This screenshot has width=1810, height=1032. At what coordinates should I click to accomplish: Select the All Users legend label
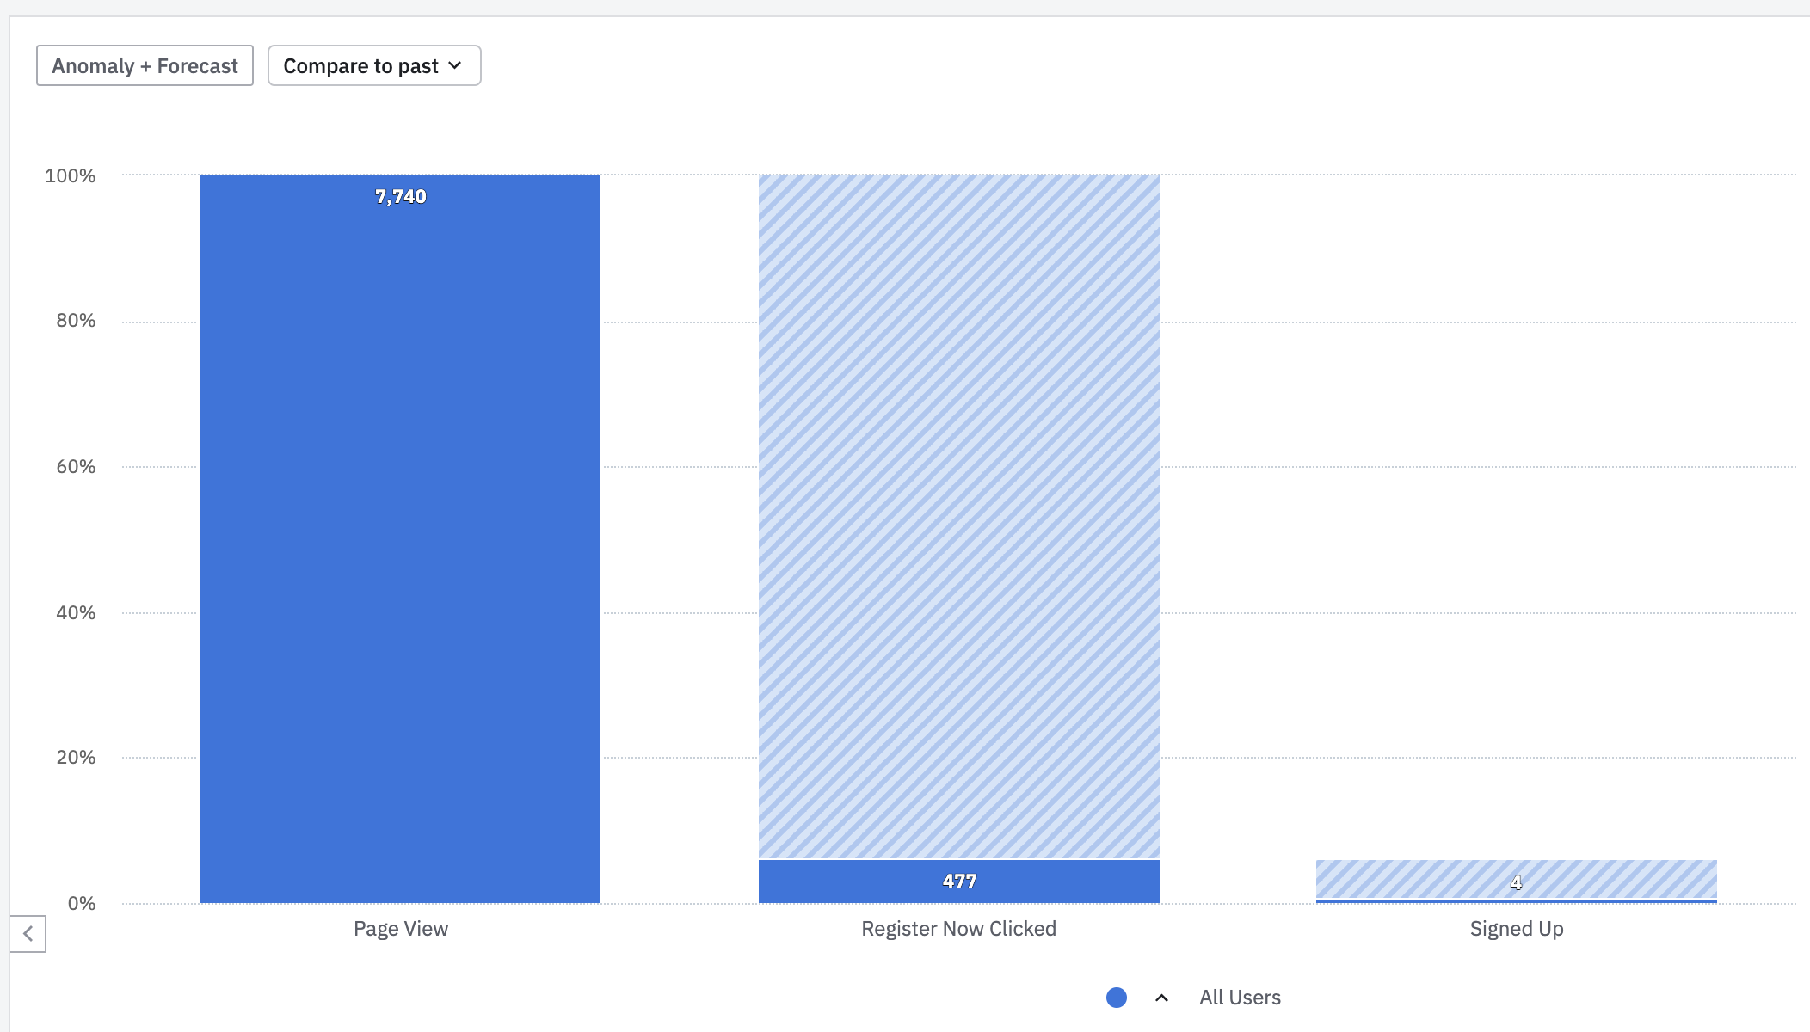pyautogui.click(x=1240, y=998)
